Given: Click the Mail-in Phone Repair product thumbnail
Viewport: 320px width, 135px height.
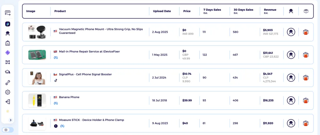Looking at the screenshot, I should coord(37,55).
